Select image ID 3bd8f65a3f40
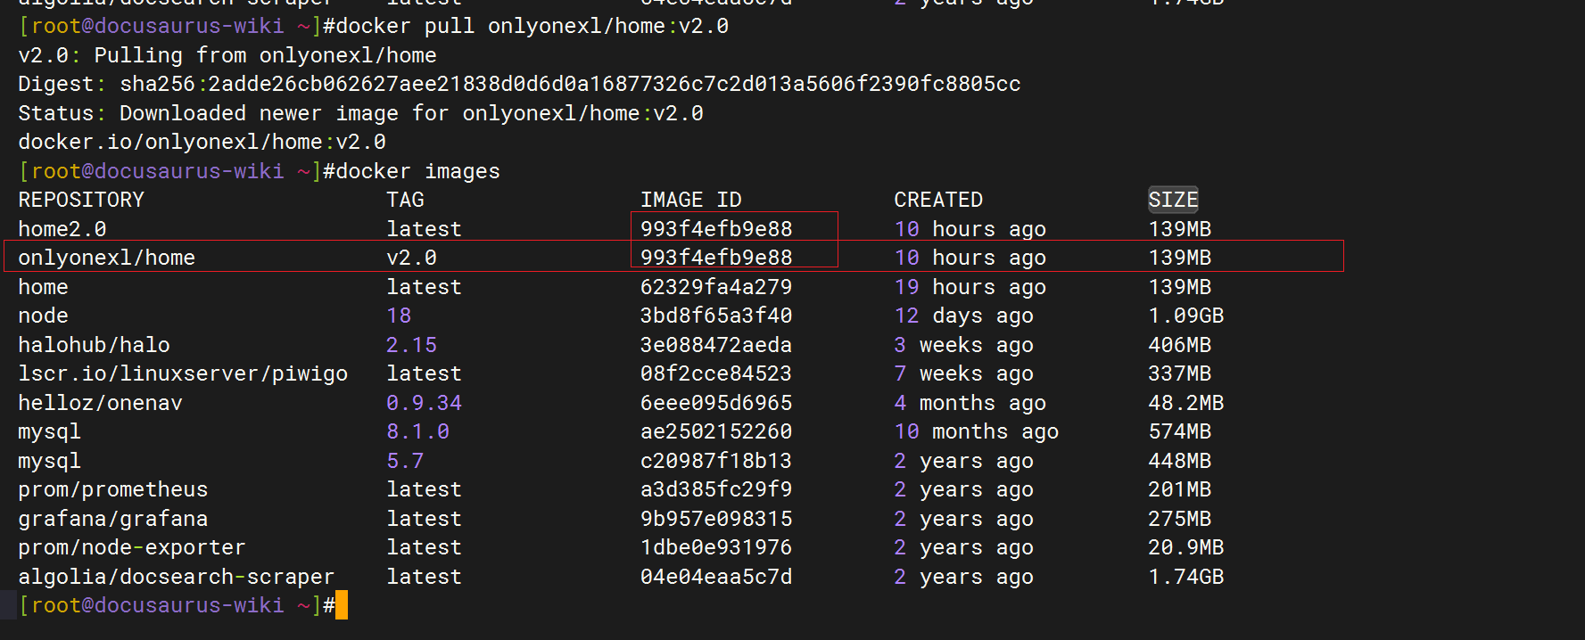This screenshot has height=640, width=1585. [x=716, y=316]
